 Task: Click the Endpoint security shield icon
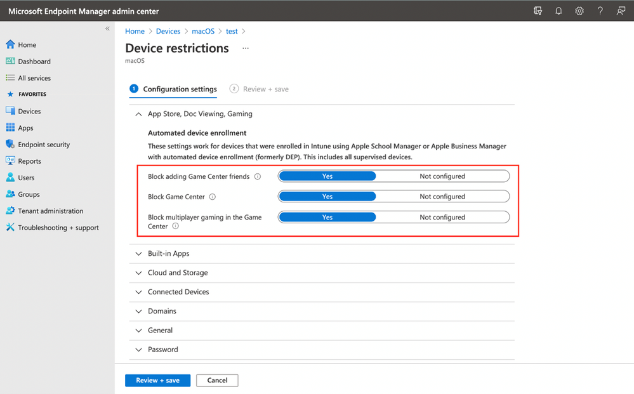tap(10, 144)
